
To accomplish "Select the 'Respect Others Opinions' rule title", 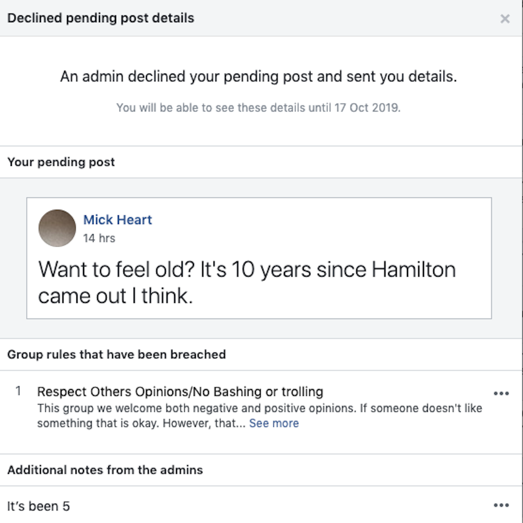I will [180, 391].
